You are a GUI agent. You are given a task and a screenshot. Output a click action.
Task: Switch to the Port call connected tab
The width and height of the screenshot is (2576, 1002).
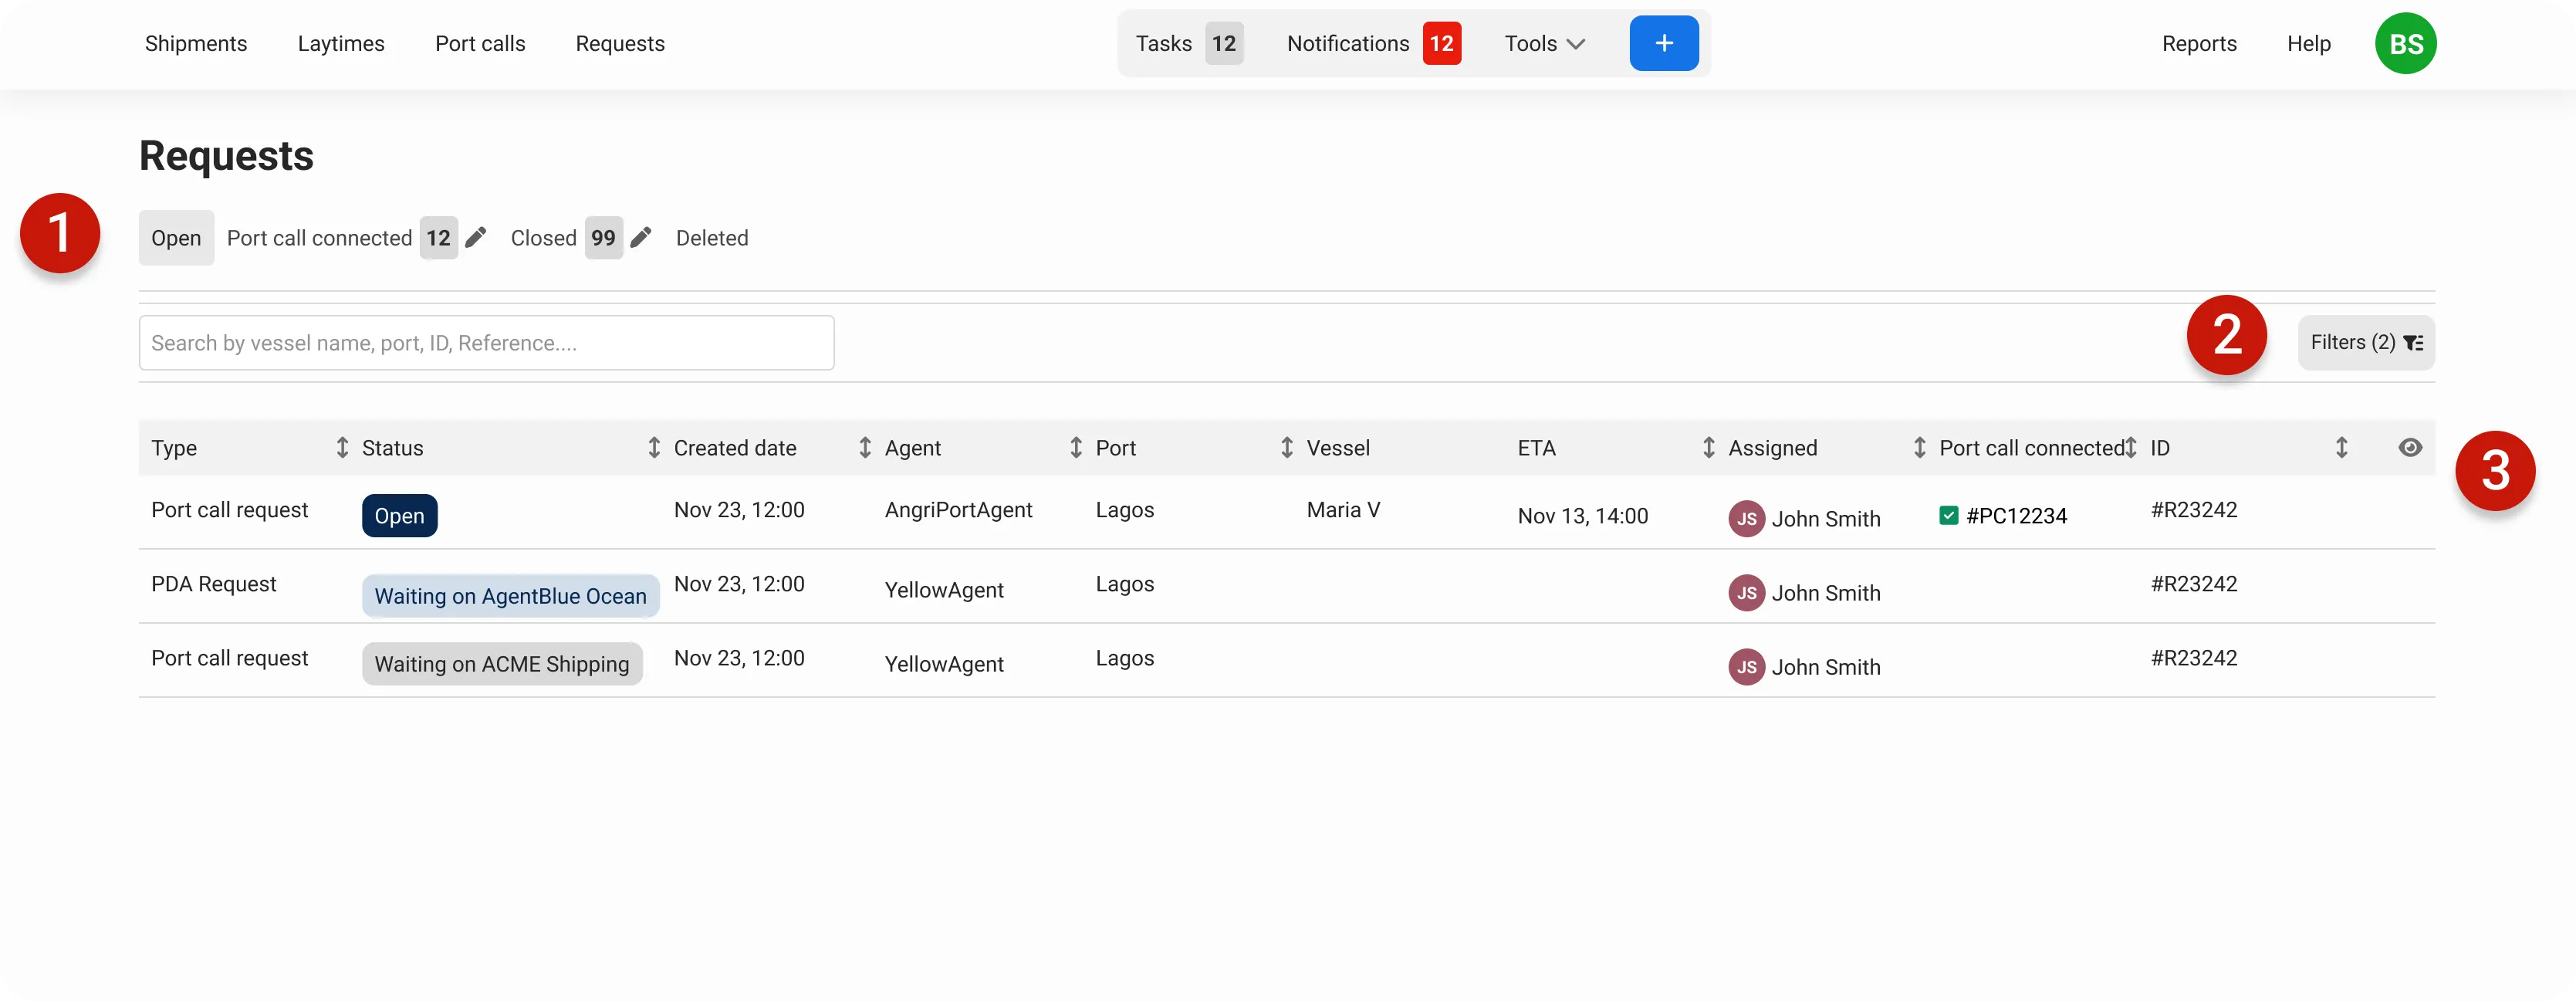[x=319, y=237]
